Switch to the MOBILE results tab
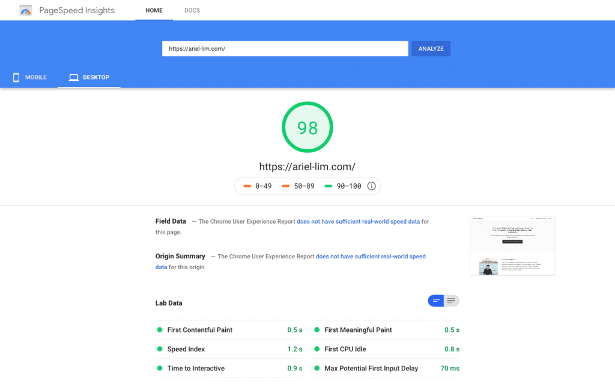 [30, 77]
